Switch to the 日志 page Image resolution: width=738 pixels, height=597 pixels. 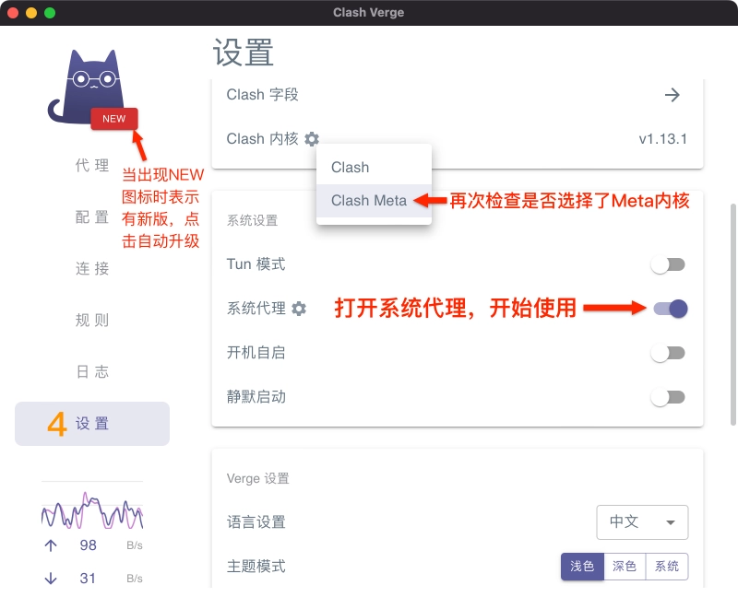click(91, 371)
